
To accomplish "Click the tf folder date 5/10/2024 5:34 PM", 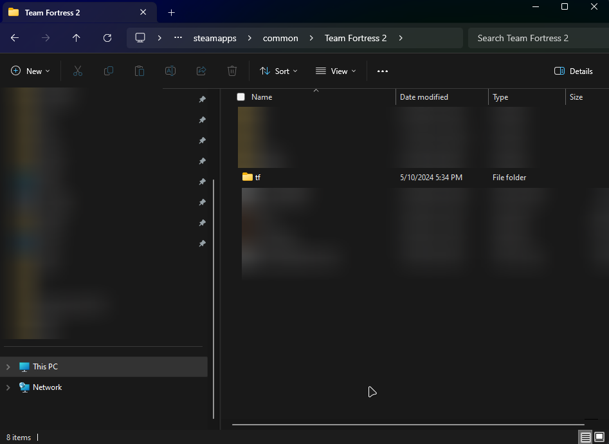I will 431,178.
